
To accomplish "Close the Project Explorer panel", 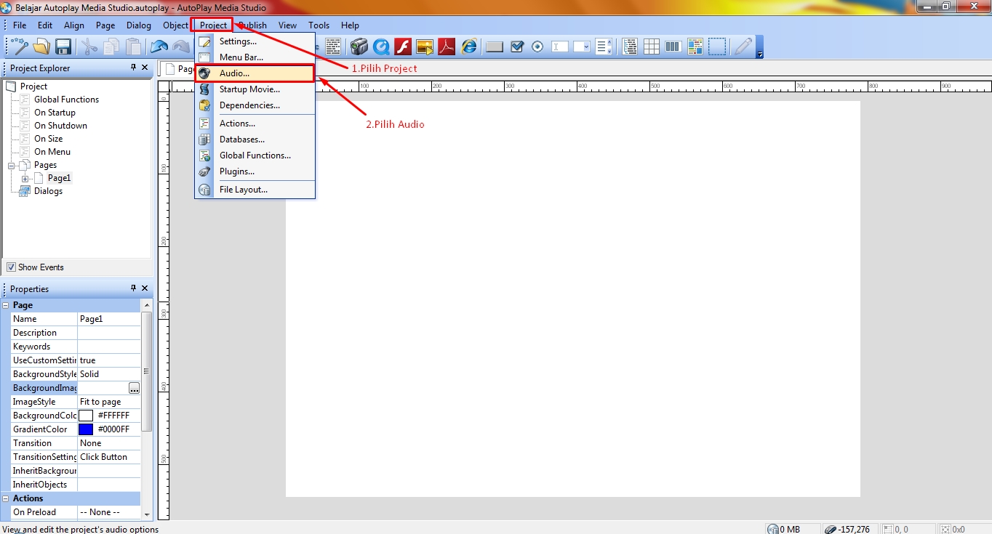I will pyautogui.click(x=145, y=68).
